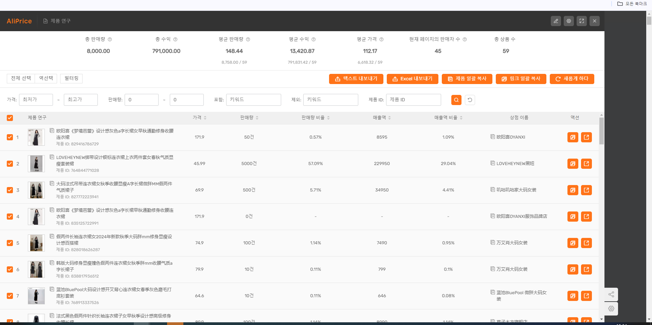This screenshot has width=652, height=325.
Task: Sort by 매출액 비율 column arrows
Action: coord(461,118)
